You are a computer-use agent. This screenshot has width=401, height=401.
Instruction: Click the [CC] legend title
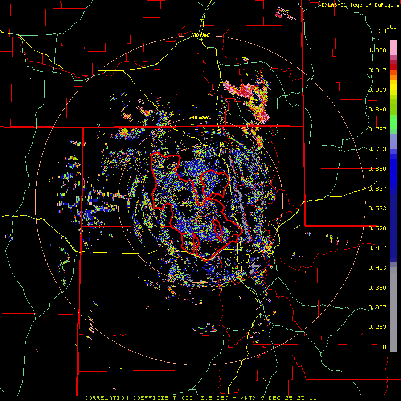coord(380,31)
